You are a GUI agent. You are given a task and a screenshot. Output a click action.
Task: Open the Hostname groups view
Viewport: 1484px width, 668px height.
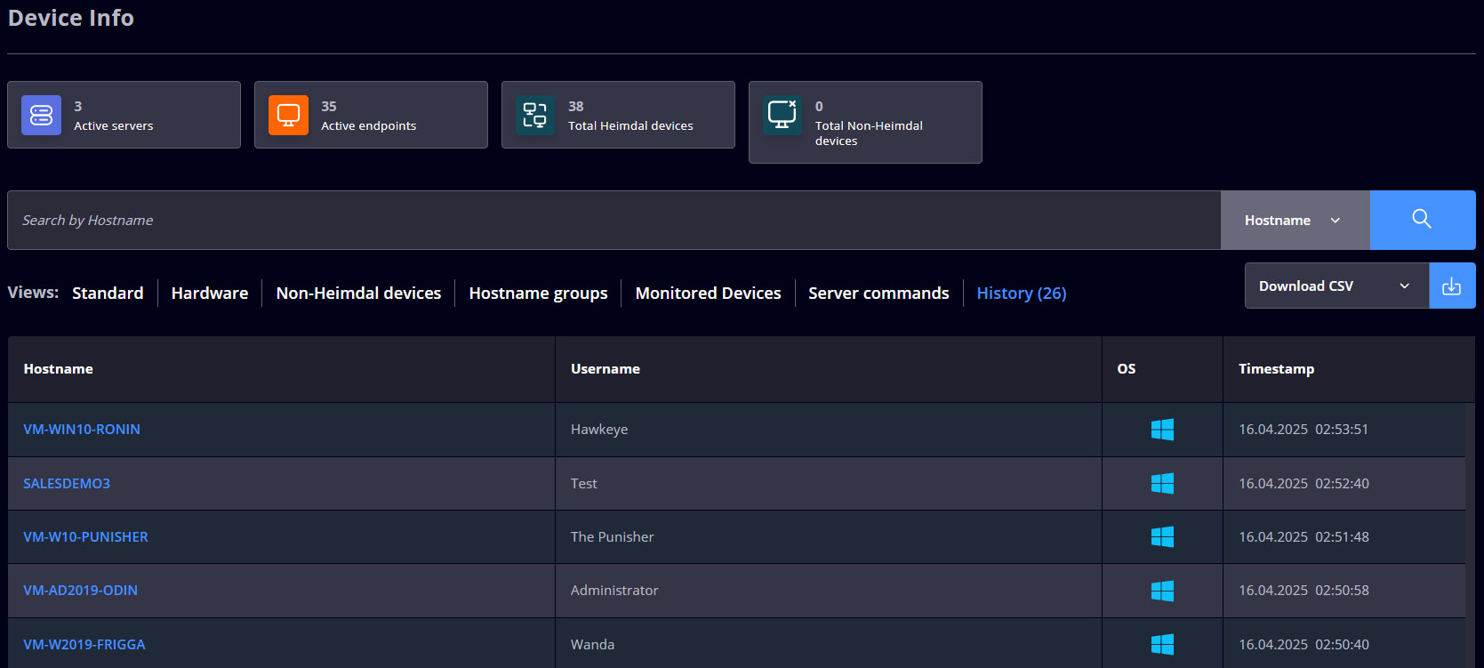click(538, 293)
